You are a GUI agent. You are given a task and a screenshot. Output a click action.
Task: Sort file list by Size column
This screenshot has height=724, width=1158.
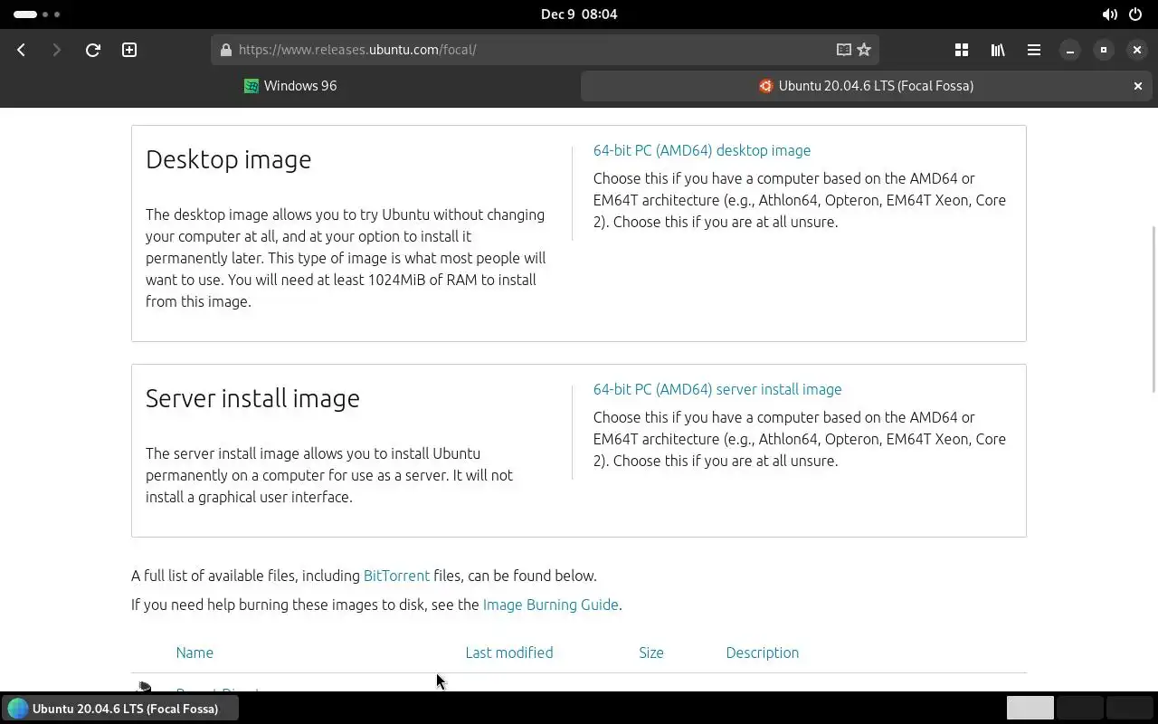[x=651, y=653]
